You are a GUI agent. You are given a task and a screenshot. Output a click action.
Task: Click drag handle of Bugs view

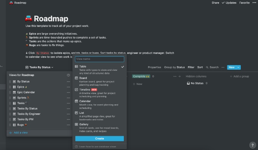(x=10, y=125)
